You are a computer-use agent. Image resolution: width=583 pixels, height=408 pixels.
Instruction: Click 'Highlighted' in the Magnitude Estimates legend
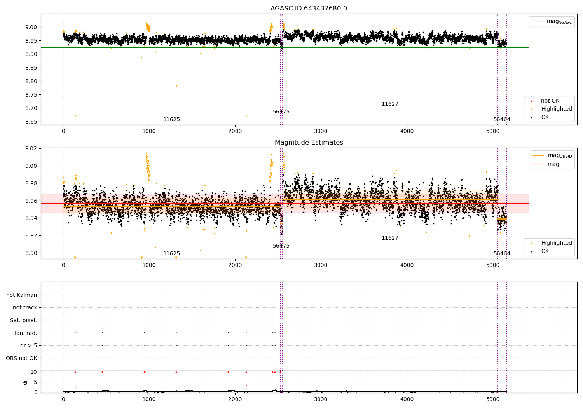click(556, 243)
